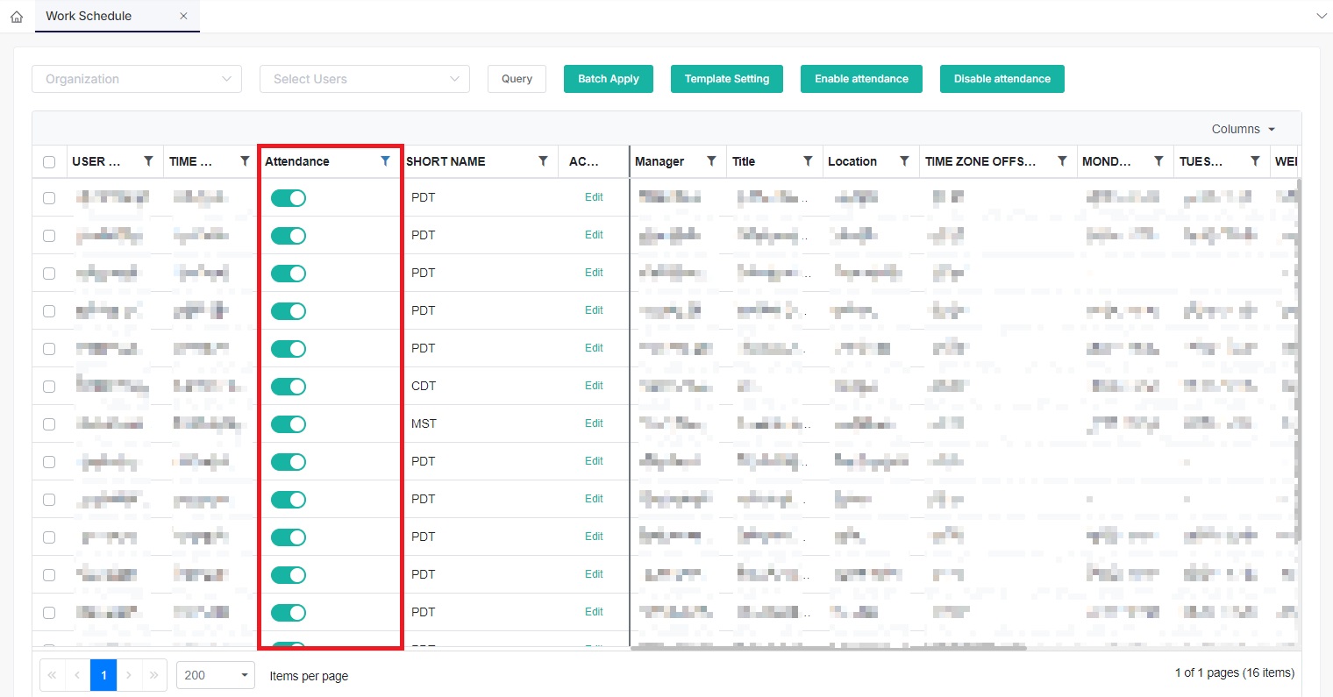This screenshot has width=1333, height=697.
Task: Expand the Select Users dropdown
Action: [365, 79]
